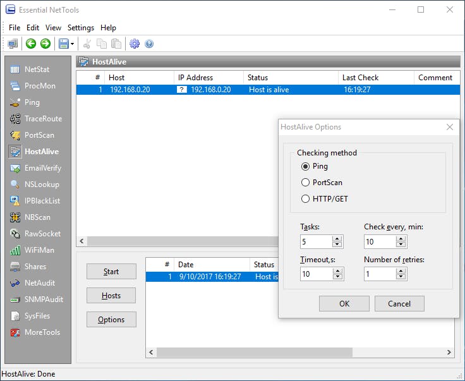Open the NetStat tool in sidebar

[30, 70]
